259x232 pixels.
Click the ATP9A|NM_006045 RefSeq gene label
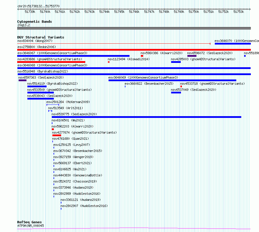[x=31, y=226]
